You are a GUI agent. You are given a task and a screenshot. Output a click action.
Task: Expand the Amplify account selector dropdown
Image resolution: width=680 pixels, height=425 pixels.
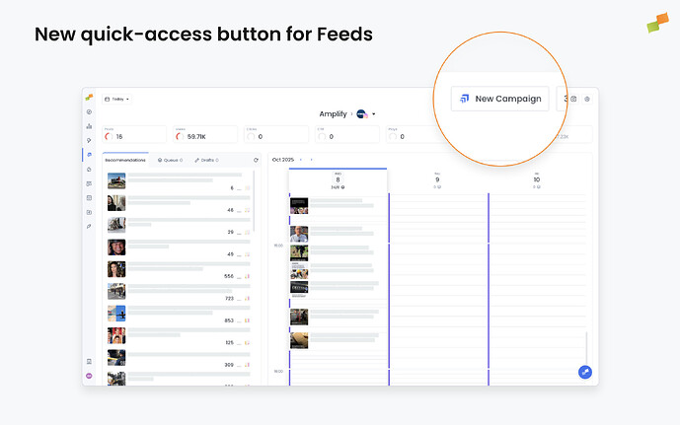373,114
